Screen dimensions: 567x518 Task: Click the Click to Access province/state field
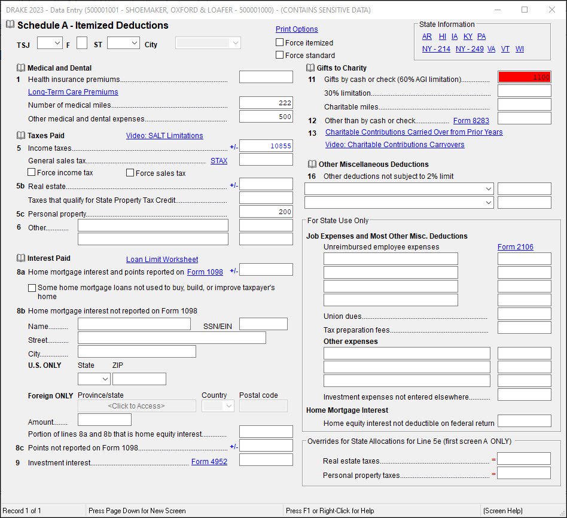pyautogui.click(x=137, y=406)
